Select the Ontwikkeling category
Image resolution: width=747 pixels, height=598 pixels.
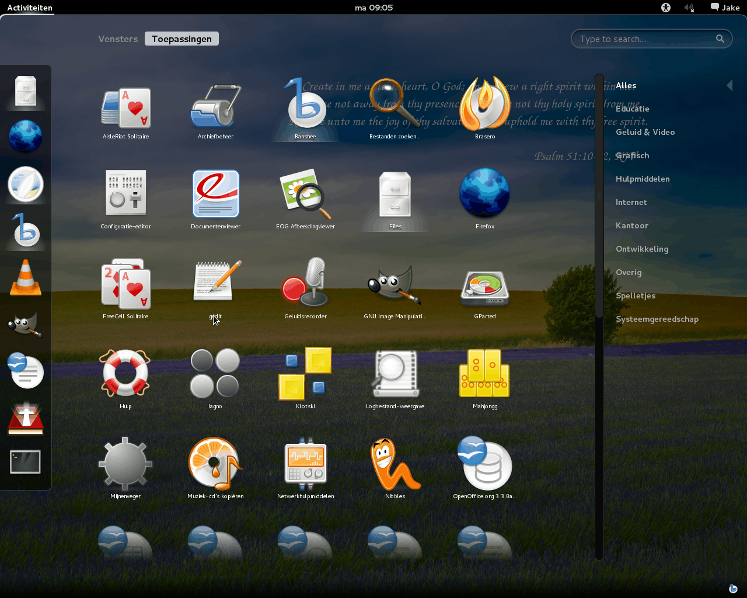click(642, 249)
